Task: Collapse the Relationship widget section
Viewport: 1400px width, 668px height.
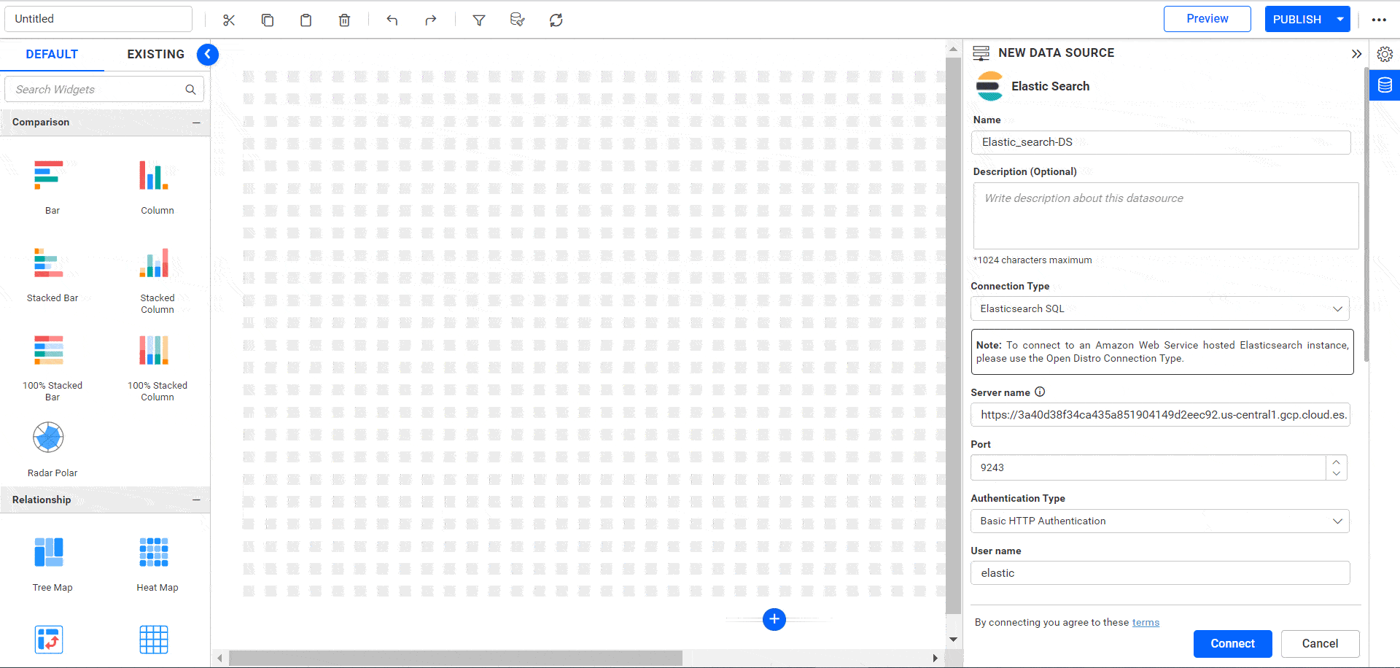Action: [196, 500]
